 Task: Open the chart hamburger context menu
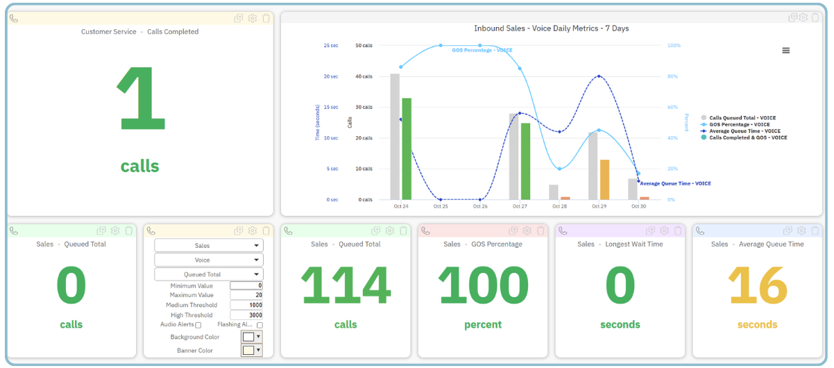click(785, 51)
